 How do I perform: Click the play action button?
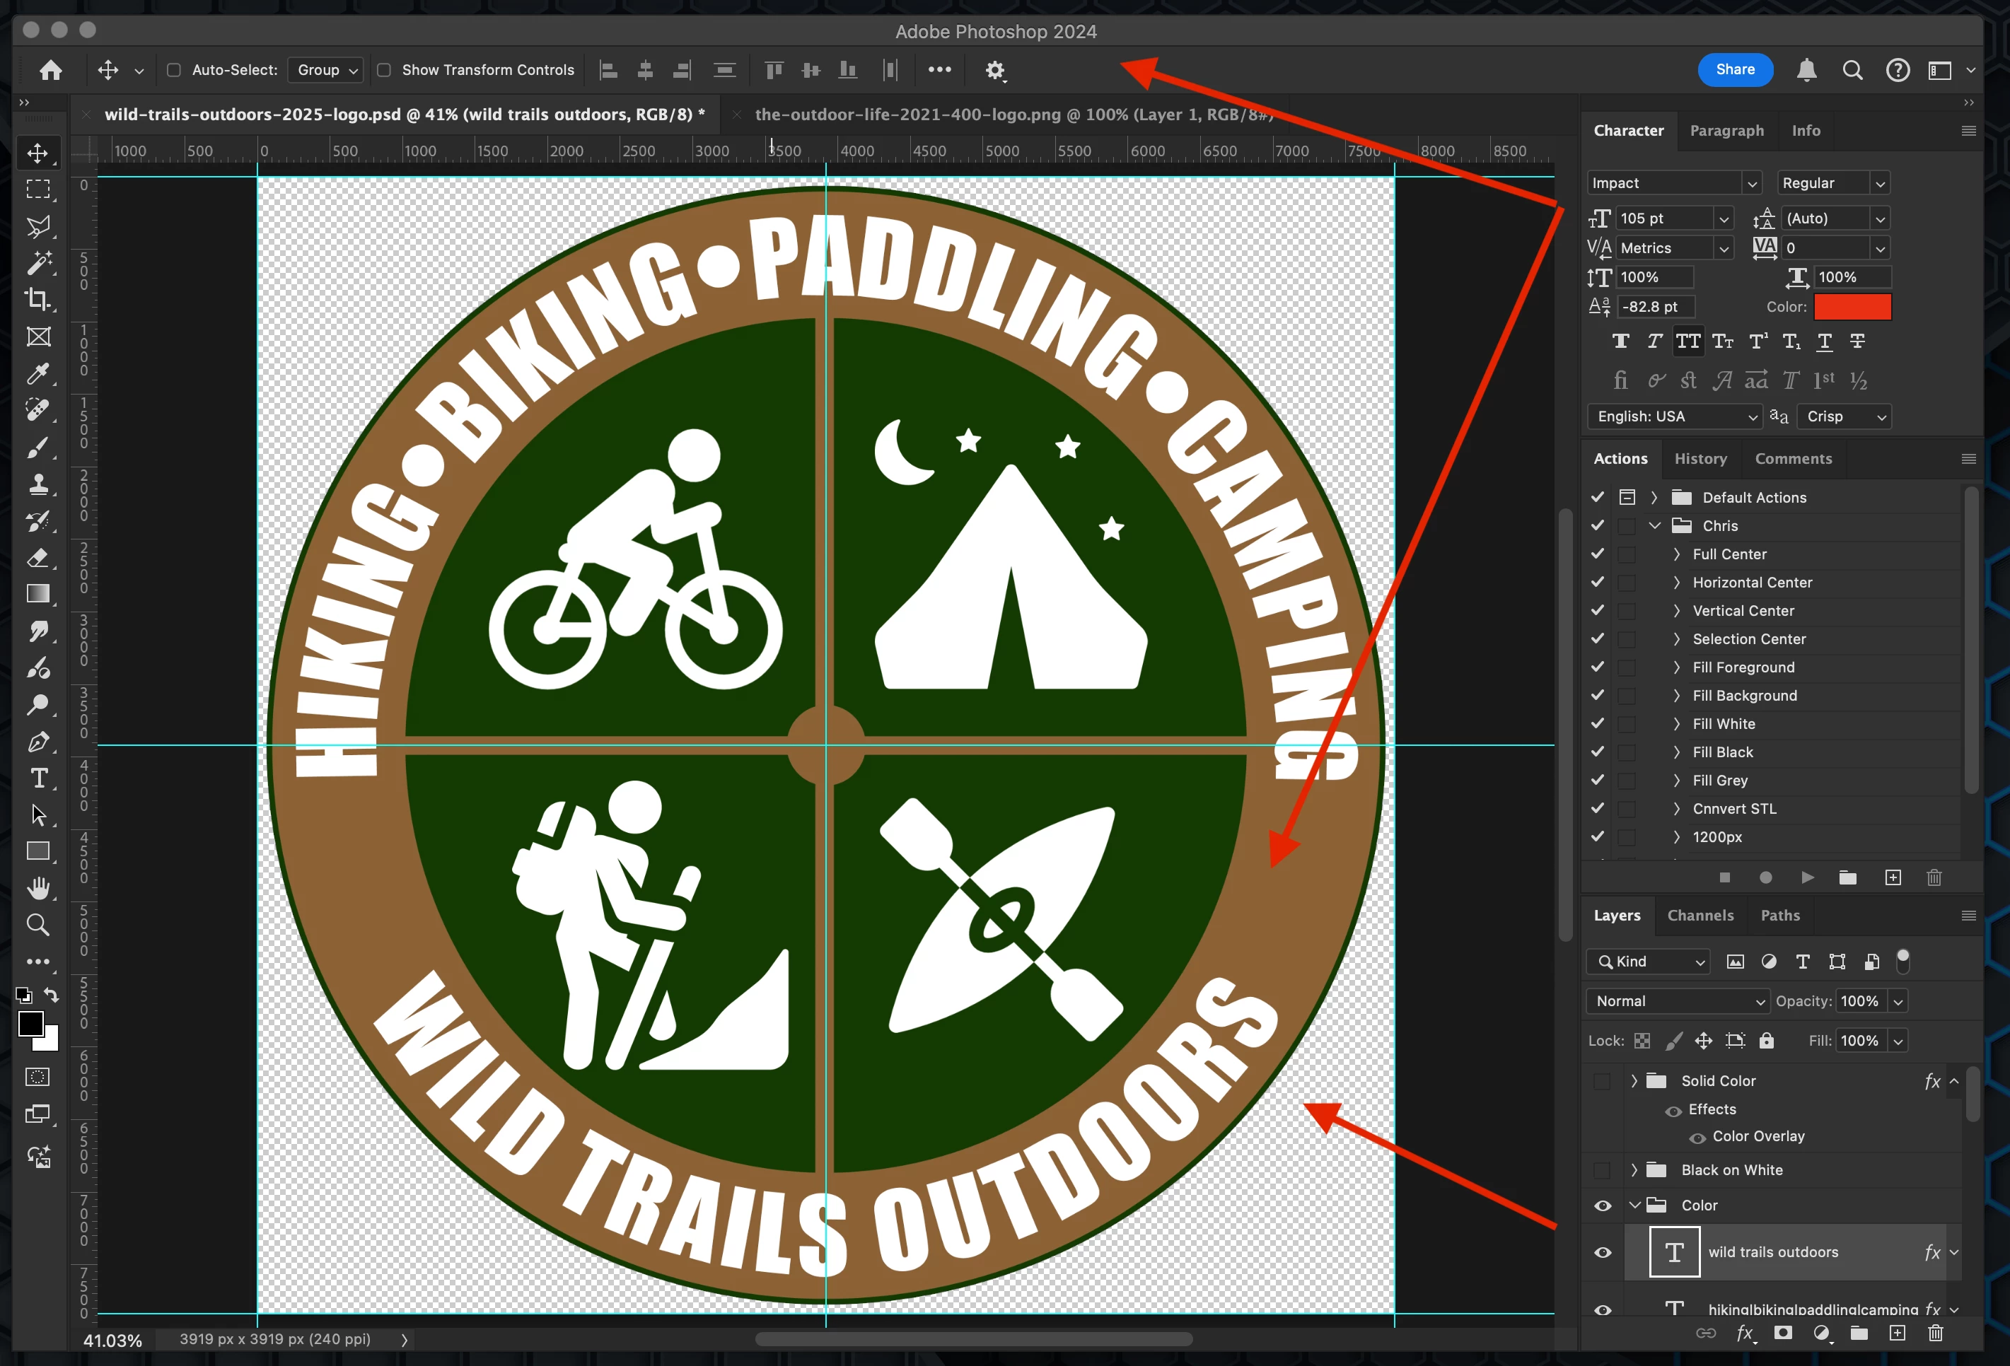tap(1808, 877)
